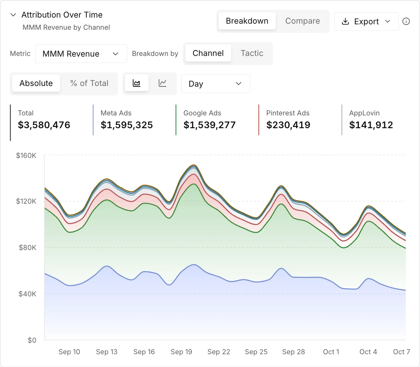Image resolution: width=420 pixels, height=367 pixels.
Task: Switch to the Breakdown tab
Action: pos(247,21)
